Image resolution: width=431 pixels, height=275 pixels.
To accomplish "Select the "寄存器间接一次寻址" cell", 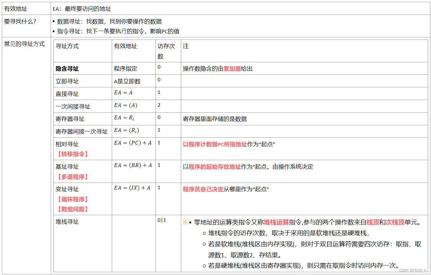I will pos(82,132).
